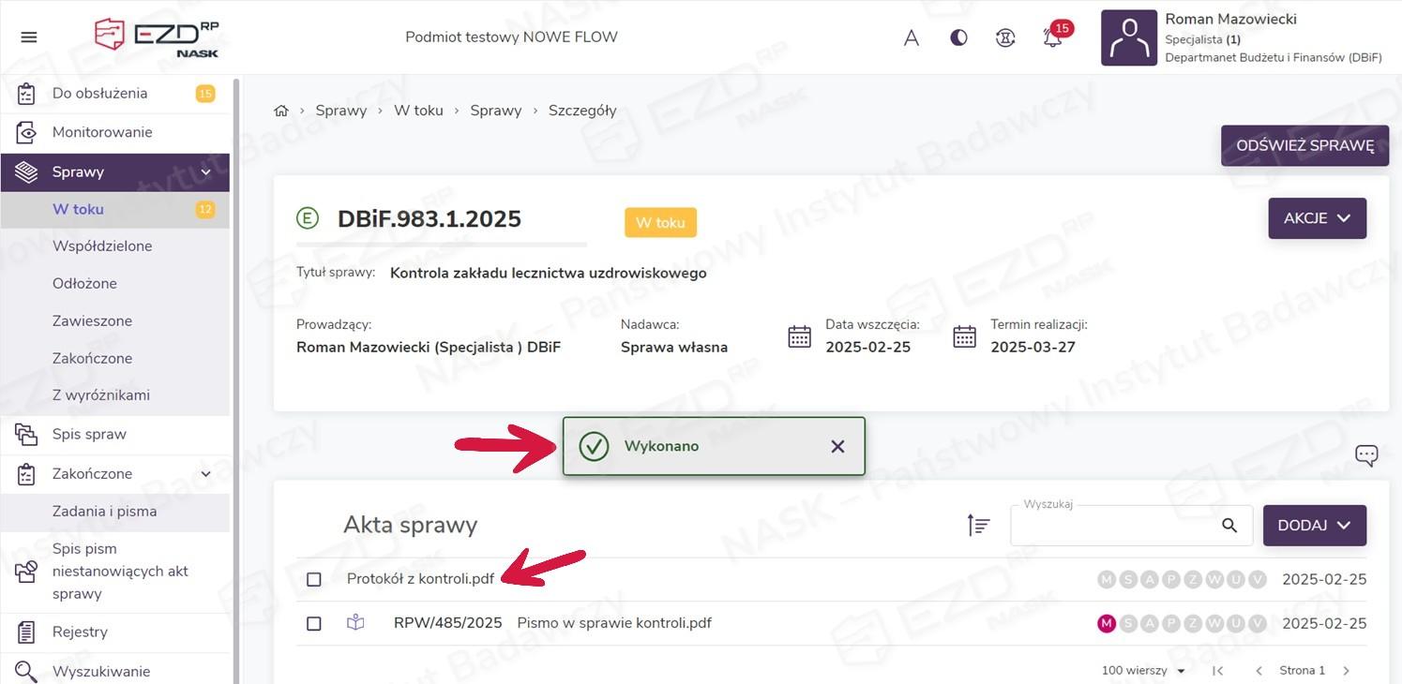Click the home breadcrumb icon

[x=280, y=111]
